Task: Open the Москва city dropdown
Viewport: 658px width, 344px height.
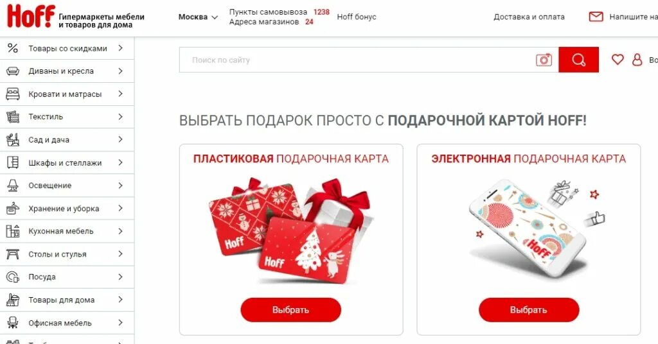Action: (x=198, y=17)
